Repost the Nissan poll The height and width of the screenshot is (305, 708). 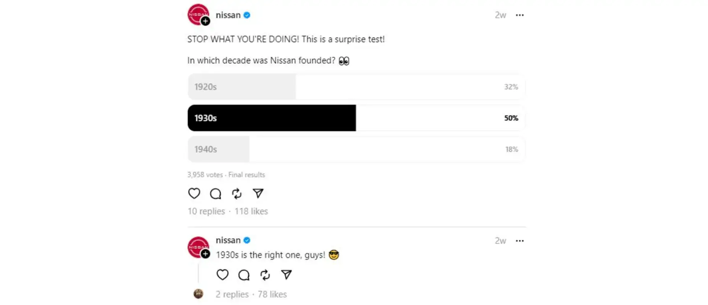237,194
